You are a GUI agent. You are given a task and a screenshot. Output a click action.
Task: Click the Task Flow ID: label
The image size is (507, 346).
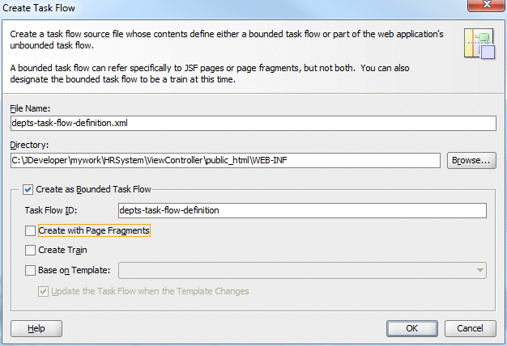[51, 210]
